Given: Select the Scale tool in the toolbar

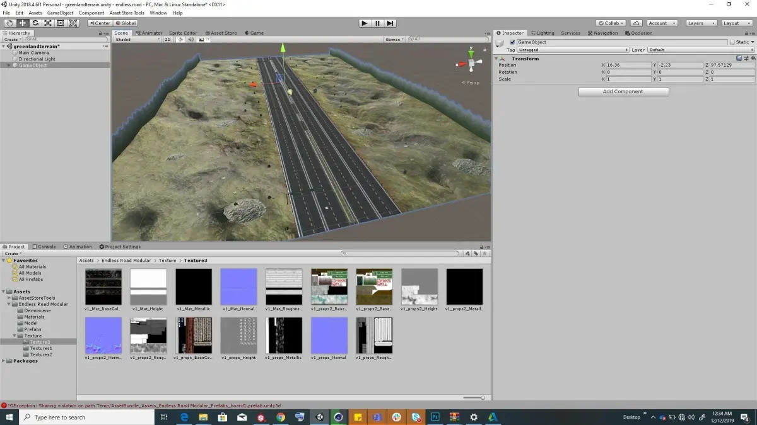Looking at the screenshot, I should [48, 23].
